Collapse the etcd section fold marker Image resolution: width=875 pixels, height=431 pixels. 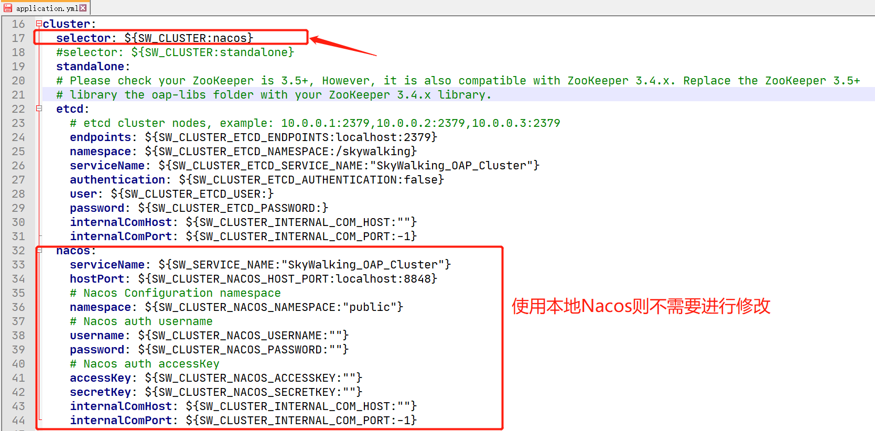tap(39, 109)
